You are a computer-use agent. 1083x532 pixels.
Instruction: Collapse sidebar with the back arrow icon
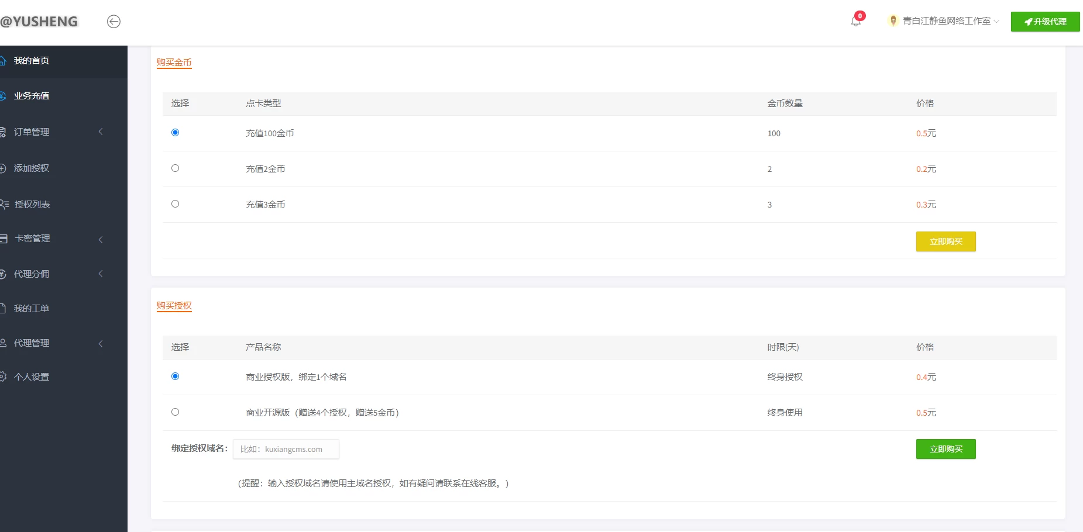pos(114,22)
